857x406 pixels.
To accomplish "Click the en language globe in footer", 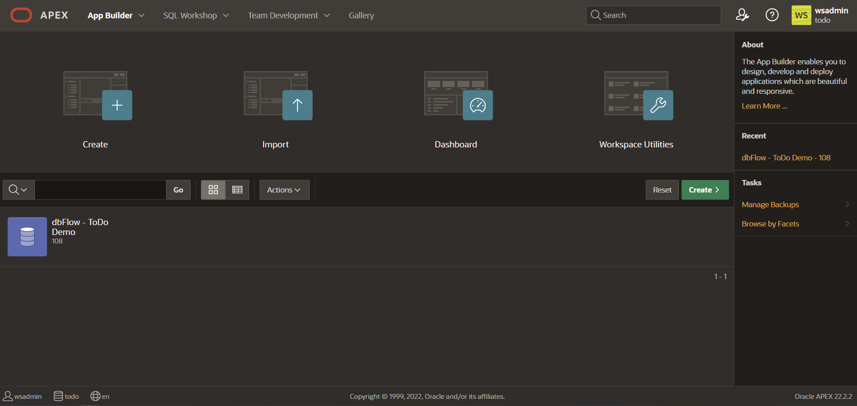I will pos(100,396).
